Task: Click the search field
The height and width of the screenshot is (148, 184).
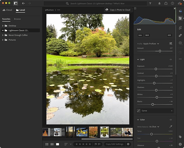Action: [95, 3]
